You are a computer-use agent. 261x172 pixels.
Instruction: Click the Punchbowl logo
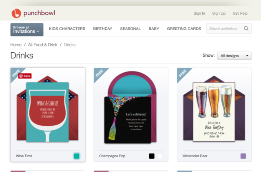coord(33,13)
